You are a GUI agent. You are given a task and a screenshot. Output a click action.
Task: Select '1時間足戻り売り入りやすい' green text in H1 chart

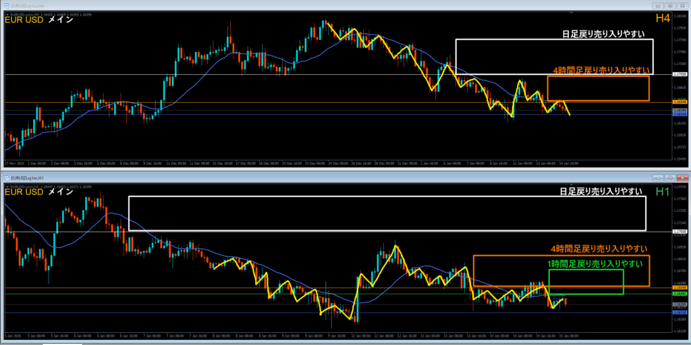(x=595, y=264)
